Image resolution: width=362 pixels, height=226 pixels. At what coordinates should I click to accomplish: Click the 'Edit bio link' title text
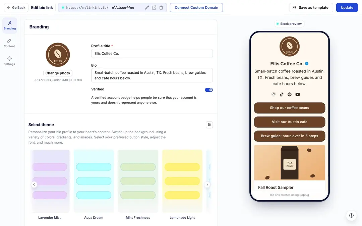42,8
